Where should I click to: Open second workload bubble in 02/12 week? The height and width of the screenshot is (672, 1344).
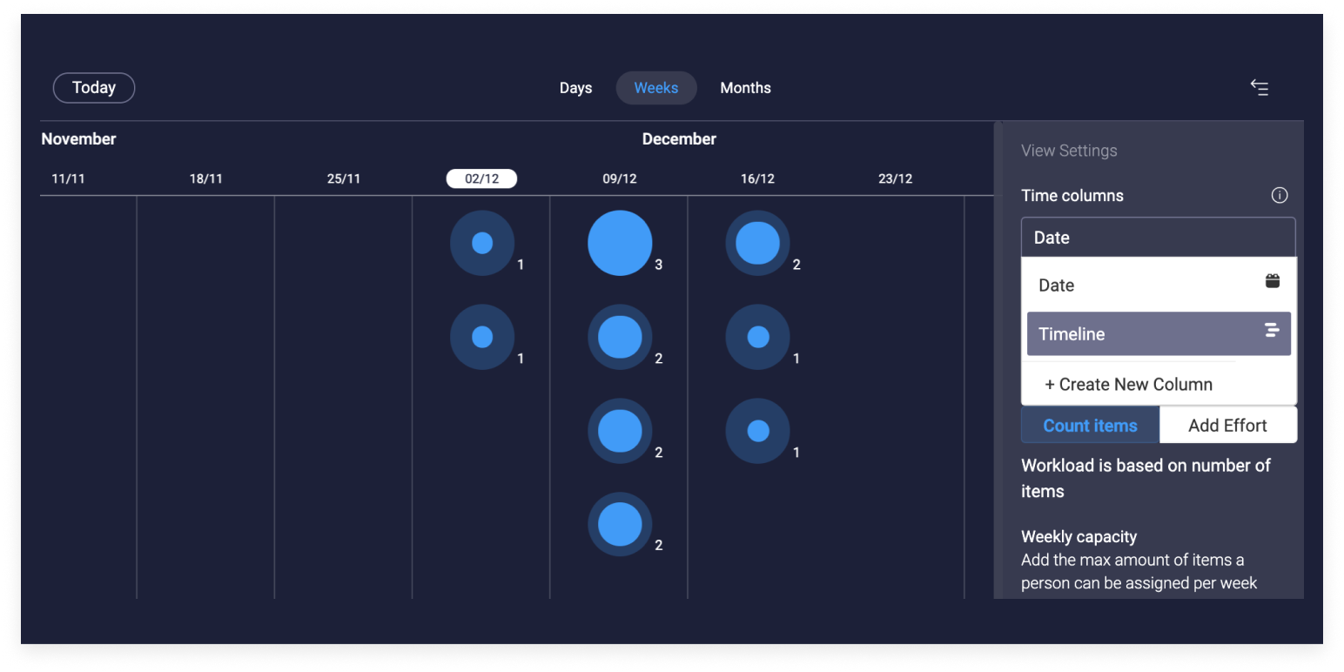click(x=482, y=337)
